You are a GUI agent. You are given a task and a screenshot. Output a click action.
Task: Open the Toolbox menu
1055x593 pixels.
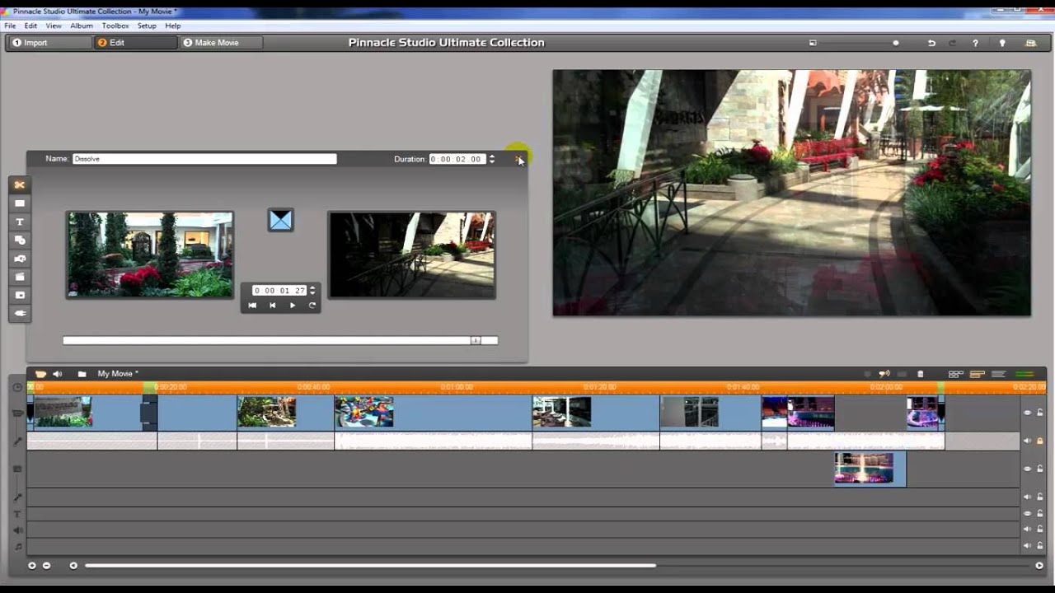[x=115, y=26]
